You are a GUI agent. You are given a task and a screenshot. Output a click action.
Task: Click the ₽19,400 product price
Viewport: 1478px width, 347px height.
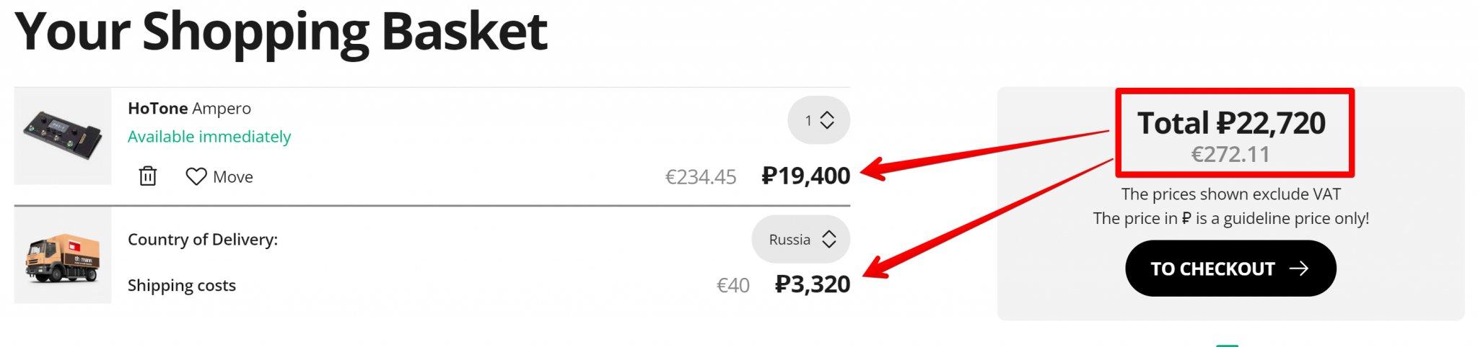(x=806, y=176)
